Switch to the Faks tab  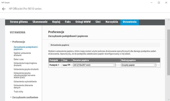pyautogui.click(x=68, y=22)
